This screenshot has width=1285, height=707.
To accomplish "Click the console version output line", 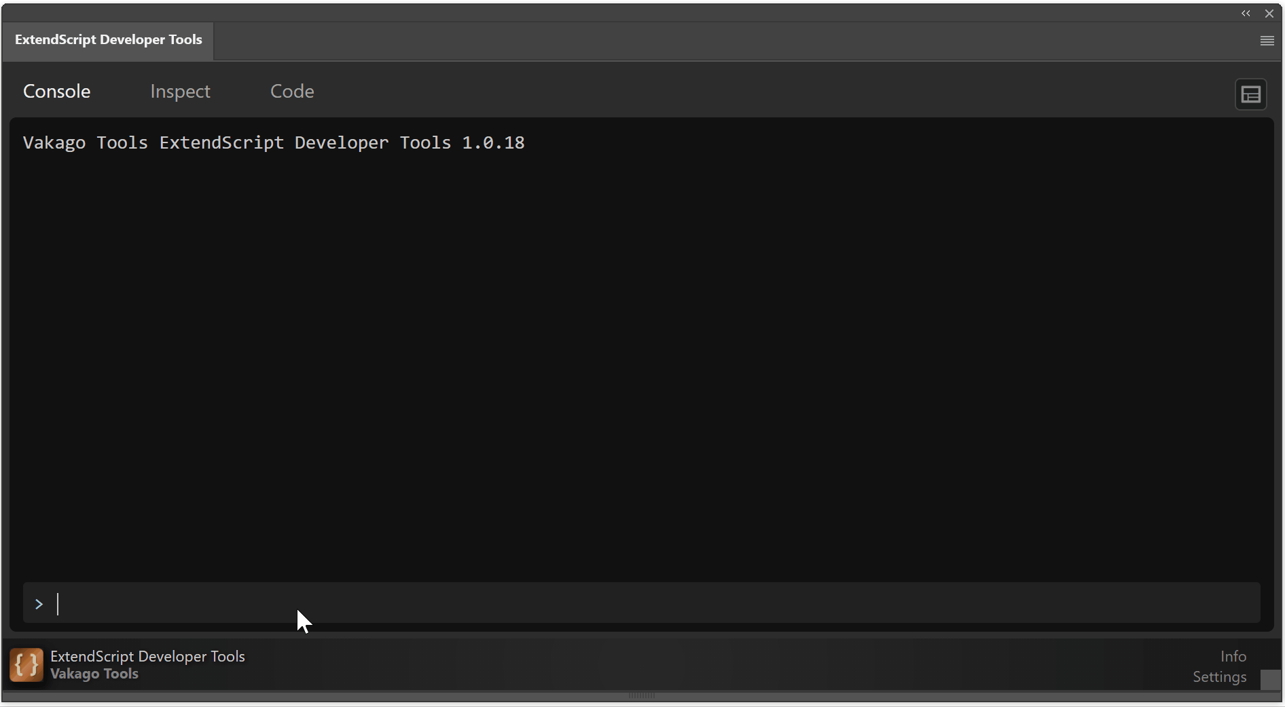I will pyautogui.click(x=274, y=142).
